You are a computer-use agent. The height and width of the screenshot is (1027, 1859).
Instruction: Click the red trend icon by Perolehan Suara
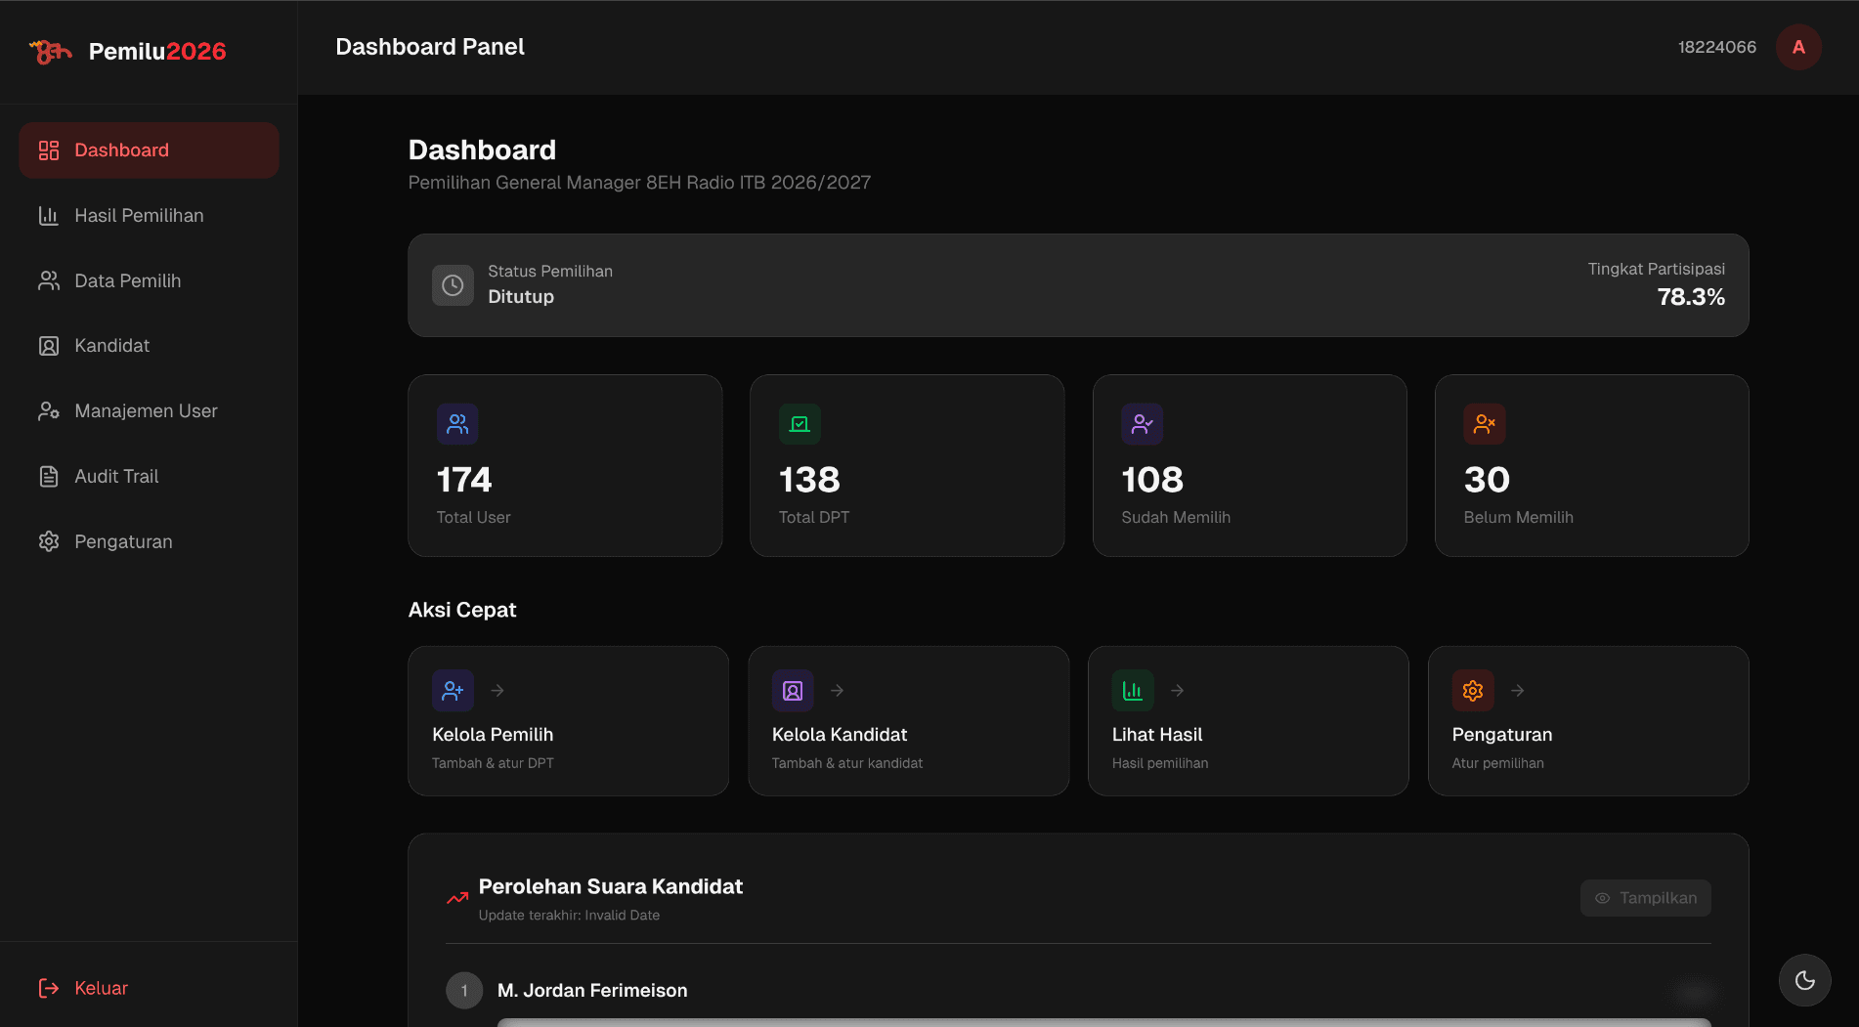tap(457, 898)
